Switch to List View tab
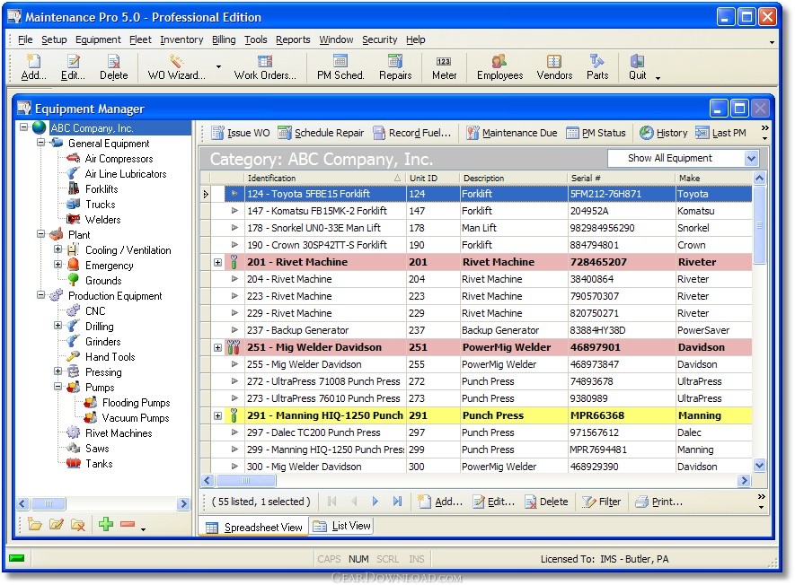Screen dimensions: 795x585 341,527
